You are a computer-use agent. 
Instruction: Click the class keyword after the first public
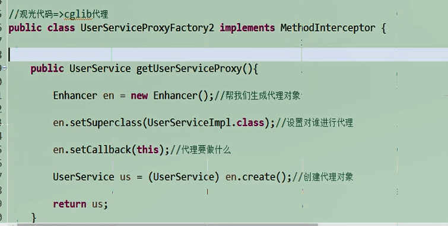pos(61,28)
